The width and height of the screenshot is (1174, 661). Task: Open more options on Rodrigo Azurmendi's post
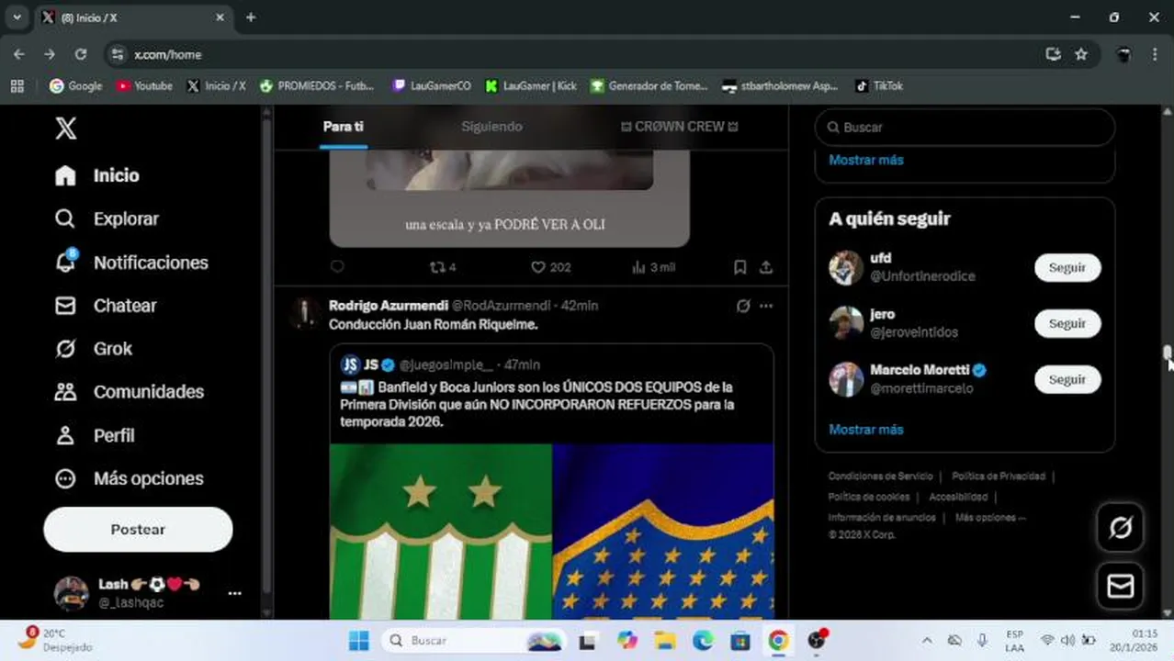click(x=766, y=306)
